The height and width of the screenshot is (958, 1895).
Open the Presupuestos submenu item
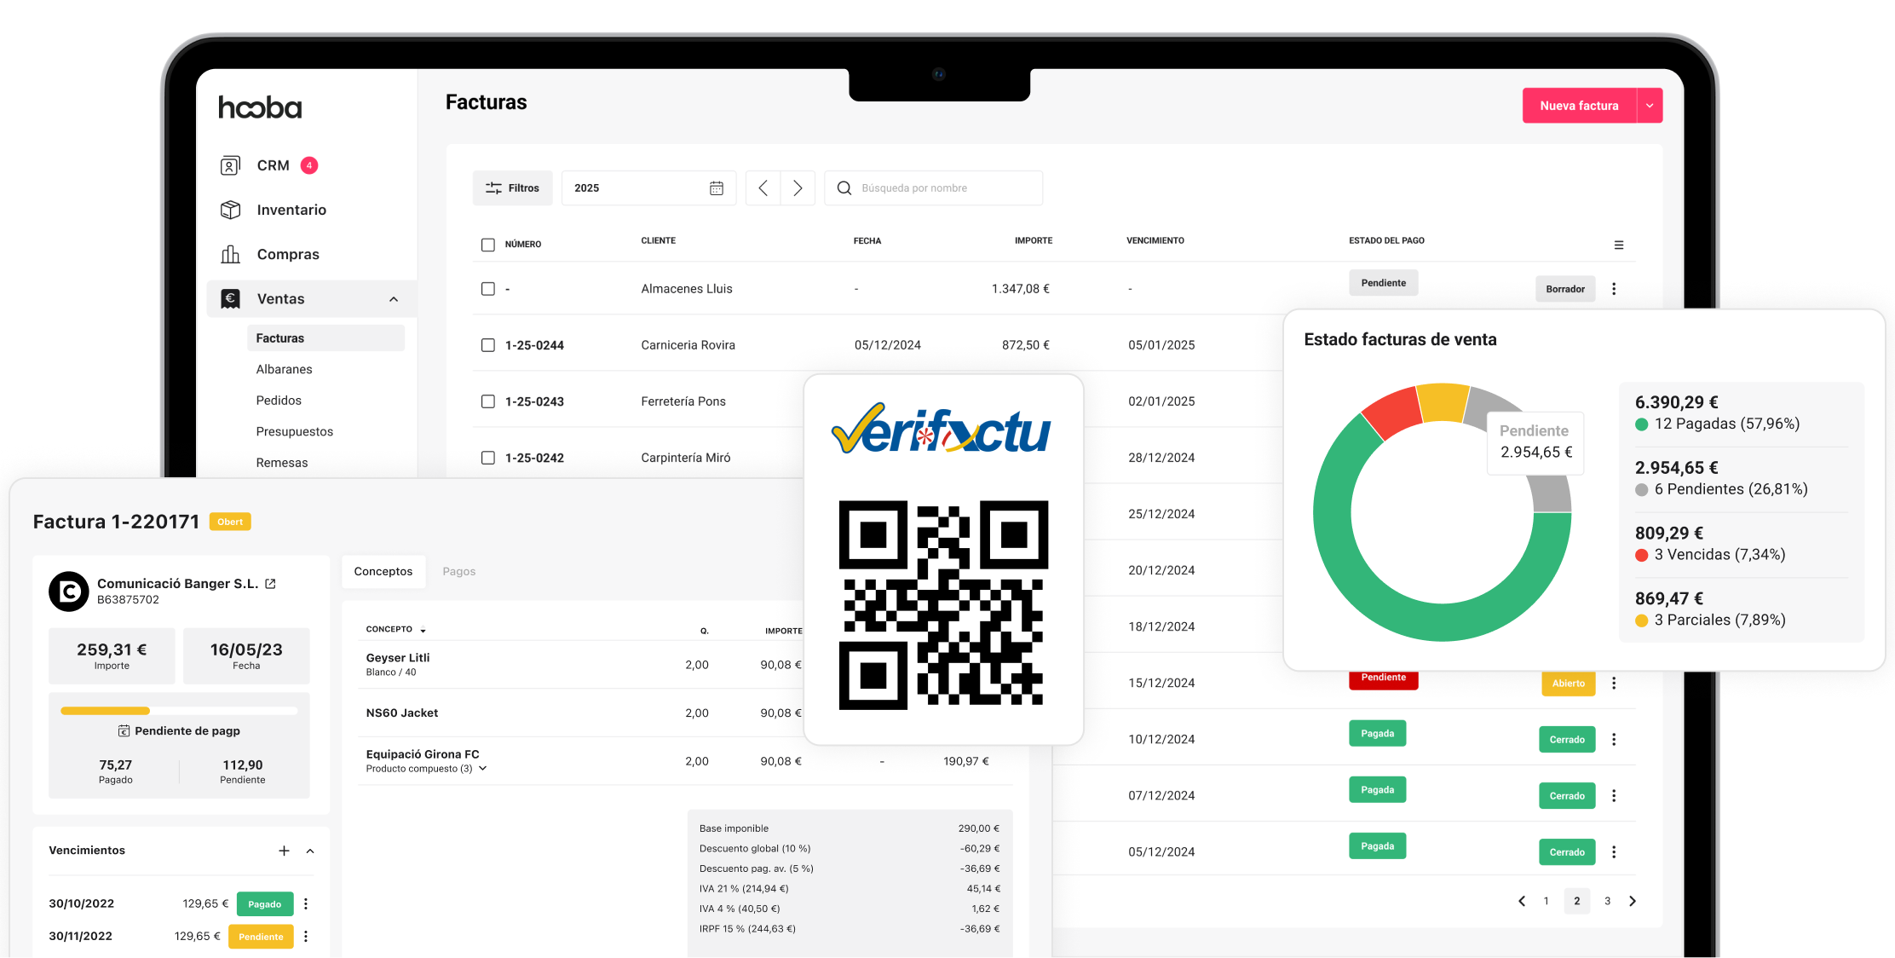[x=294, y=431]
